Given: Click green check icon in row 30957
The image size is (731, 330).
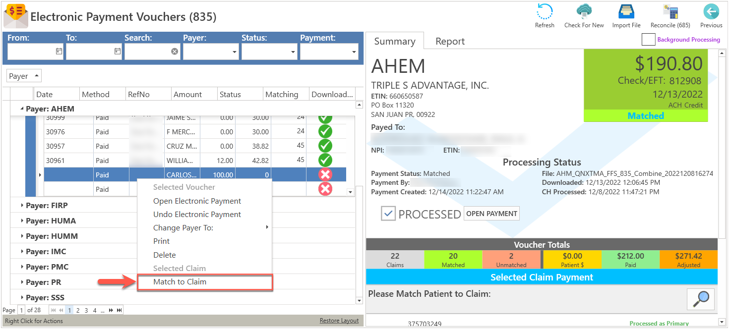Looking at the screenshot, I should pyautogui.click(x=325, y=146).
